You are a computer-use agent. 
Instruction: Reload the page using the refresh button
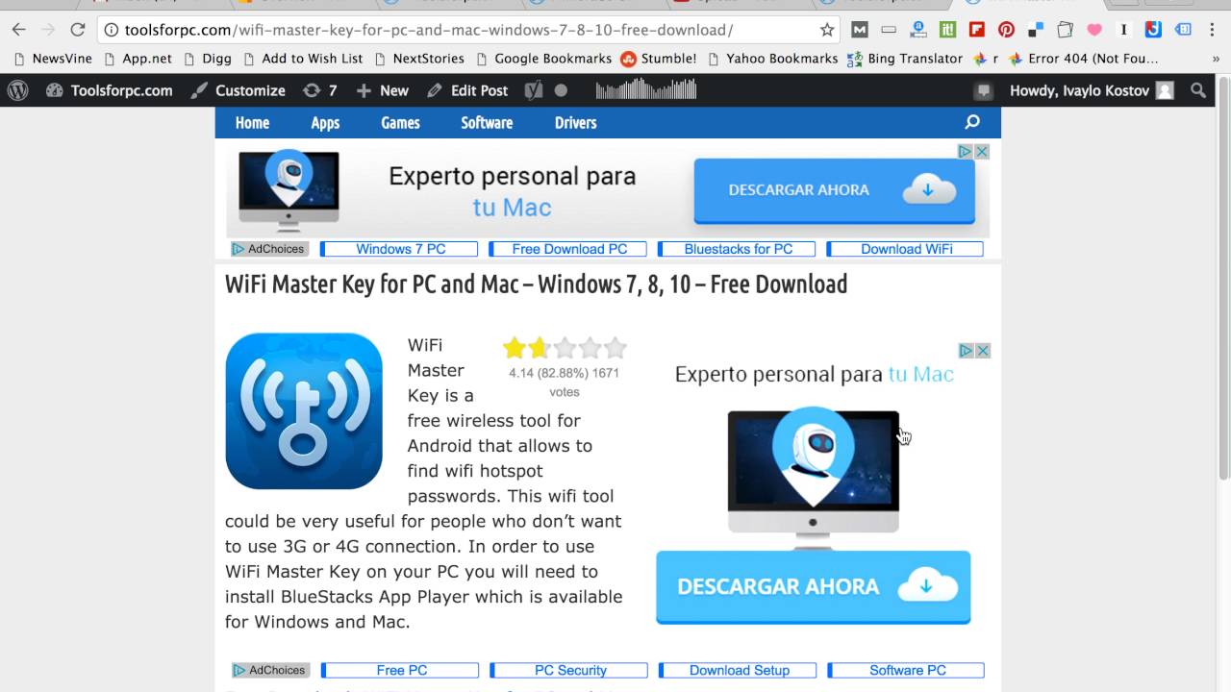pyautogui.click(x=78, y=30)
